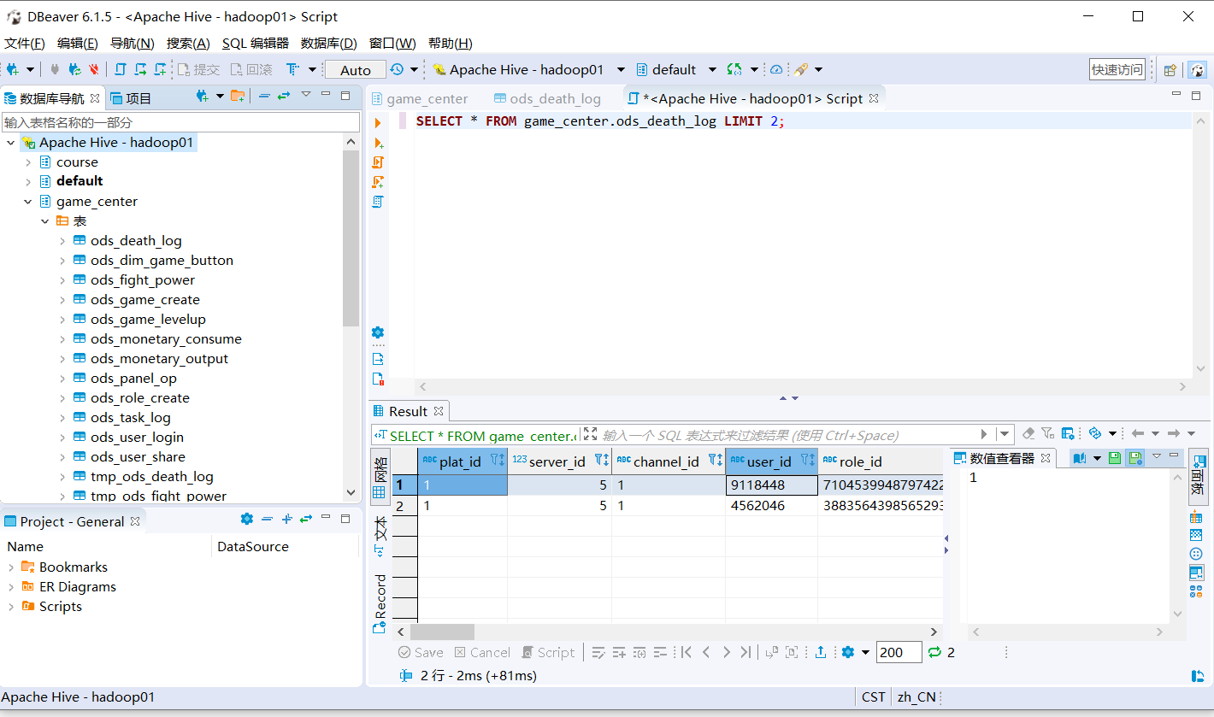The width and height of the screenshot is (1214, 717).
Task: Click the new connection plug icon in main toolbar
Action: click(13, 69)
